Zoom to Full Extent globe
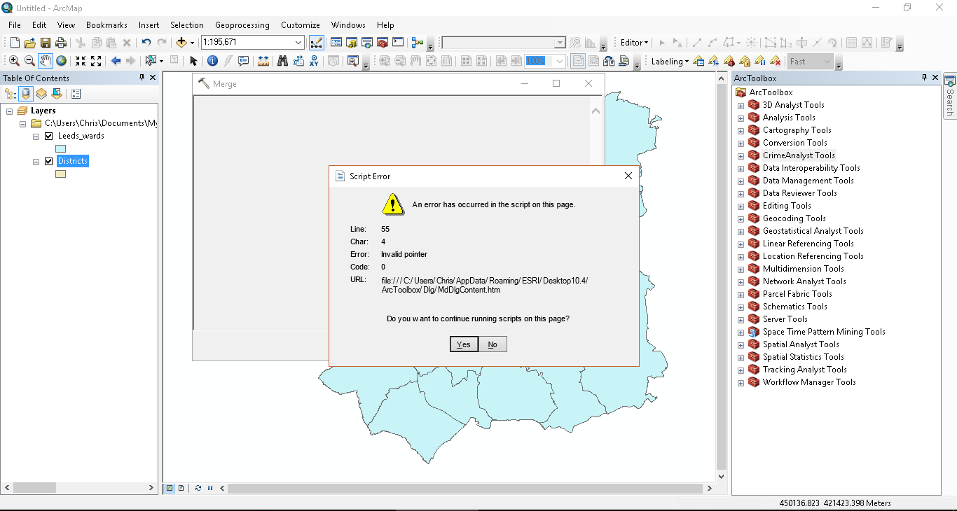Image resolution: width=957 pixels, height=511 pixels. [x=61, y=61]
